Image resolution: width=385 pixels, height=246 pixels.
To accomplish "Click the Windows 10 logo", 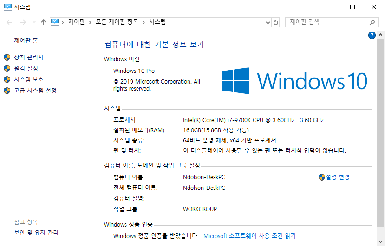I will click(294, 81).
